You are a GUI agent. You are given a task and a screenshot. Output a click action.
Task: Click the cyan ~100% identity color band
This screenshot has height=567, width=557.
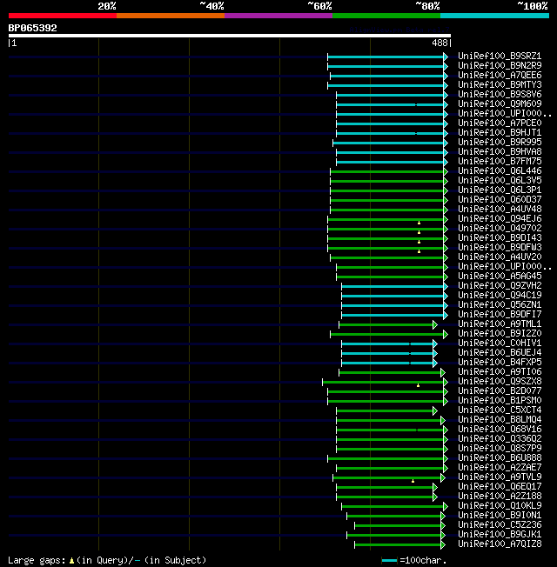click(494, 16)
